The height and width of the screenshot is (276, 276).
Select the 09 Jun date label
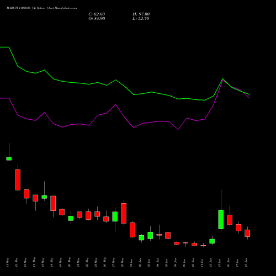pyautogui.click(x=184, y=263)
